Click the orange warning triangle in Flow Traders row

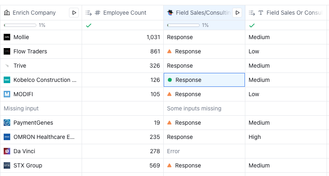(x=169, y=51)
